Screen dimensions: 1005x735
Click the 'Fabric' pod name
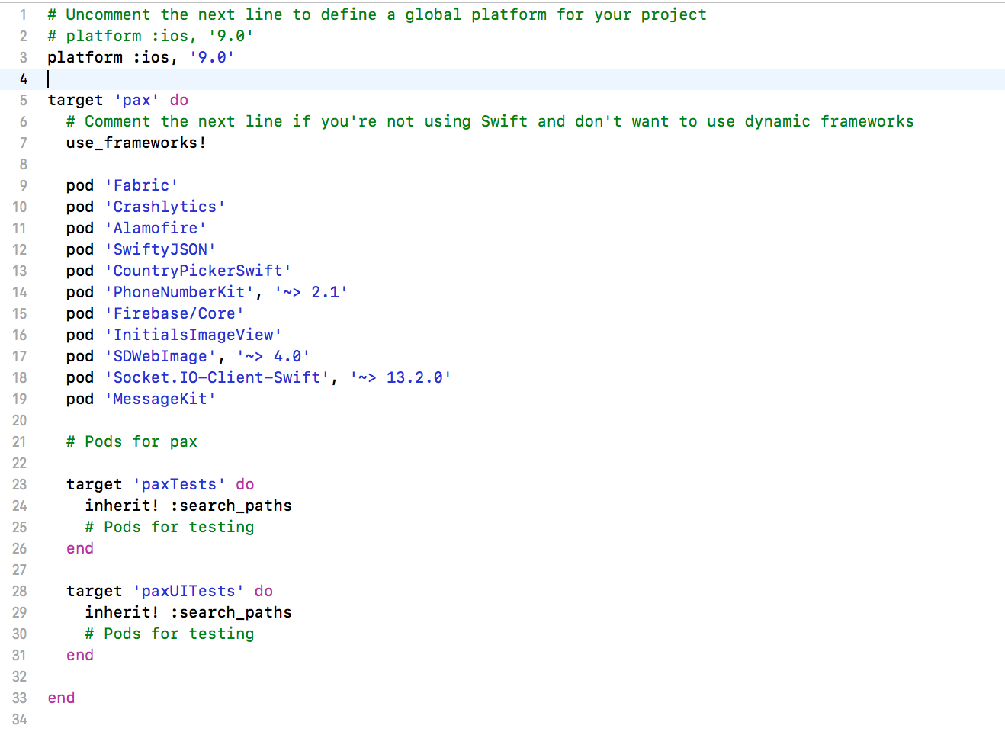pyautogui.click(x=141, y=185)
